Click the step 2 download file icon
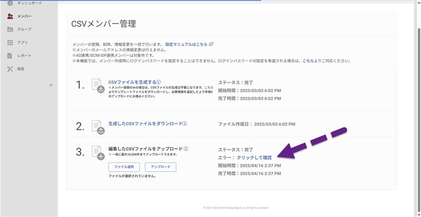Viewport: 421px width, 217px height. pyautogui.click(x=98, y=127)
